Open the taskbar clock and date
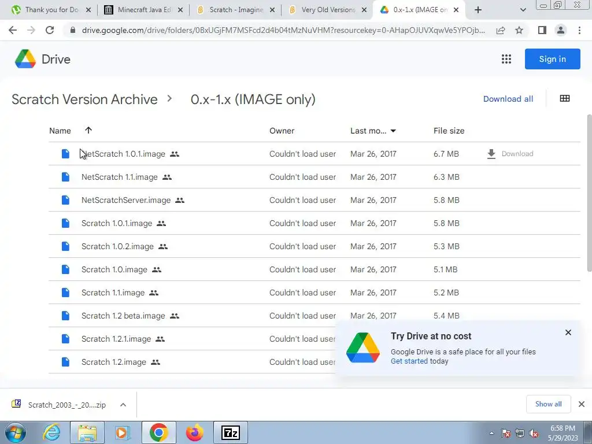This screenshot has width=592, height=444. click(x=563, y=433)
